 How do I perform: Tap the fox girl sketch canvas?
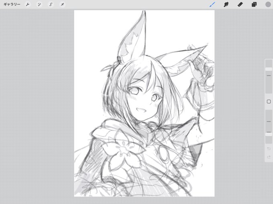(145, 103)
